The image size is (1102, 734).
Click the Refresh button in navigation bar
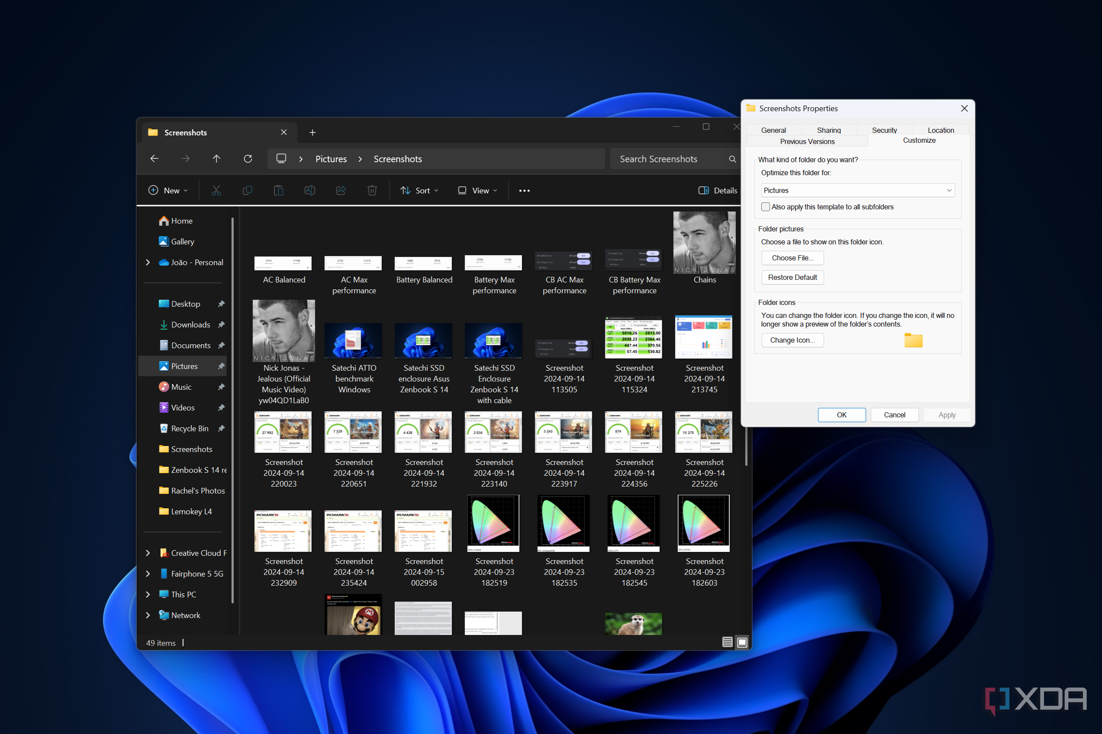click(x=248, y=159)
